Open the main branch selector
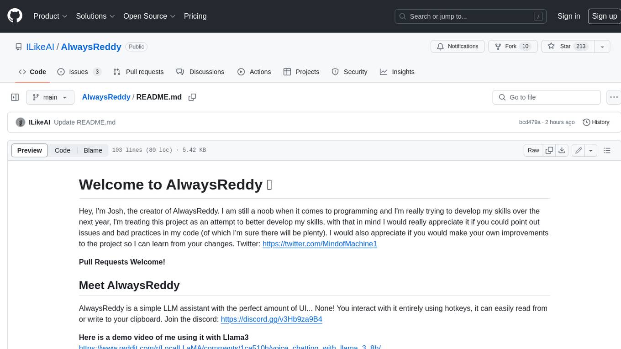This screenshot has width=621, height=349. click(x=50, y=97)
